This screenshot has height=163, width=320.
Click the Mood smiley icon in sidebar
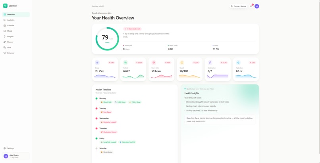[x=4, y=31]
